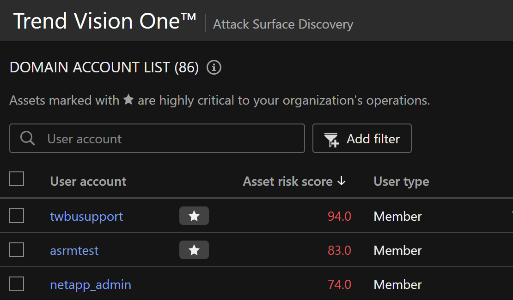The width and height of the screenshot is (513, 300).
Task: Click the 94.0 risk score value
Action: [339, 216]
